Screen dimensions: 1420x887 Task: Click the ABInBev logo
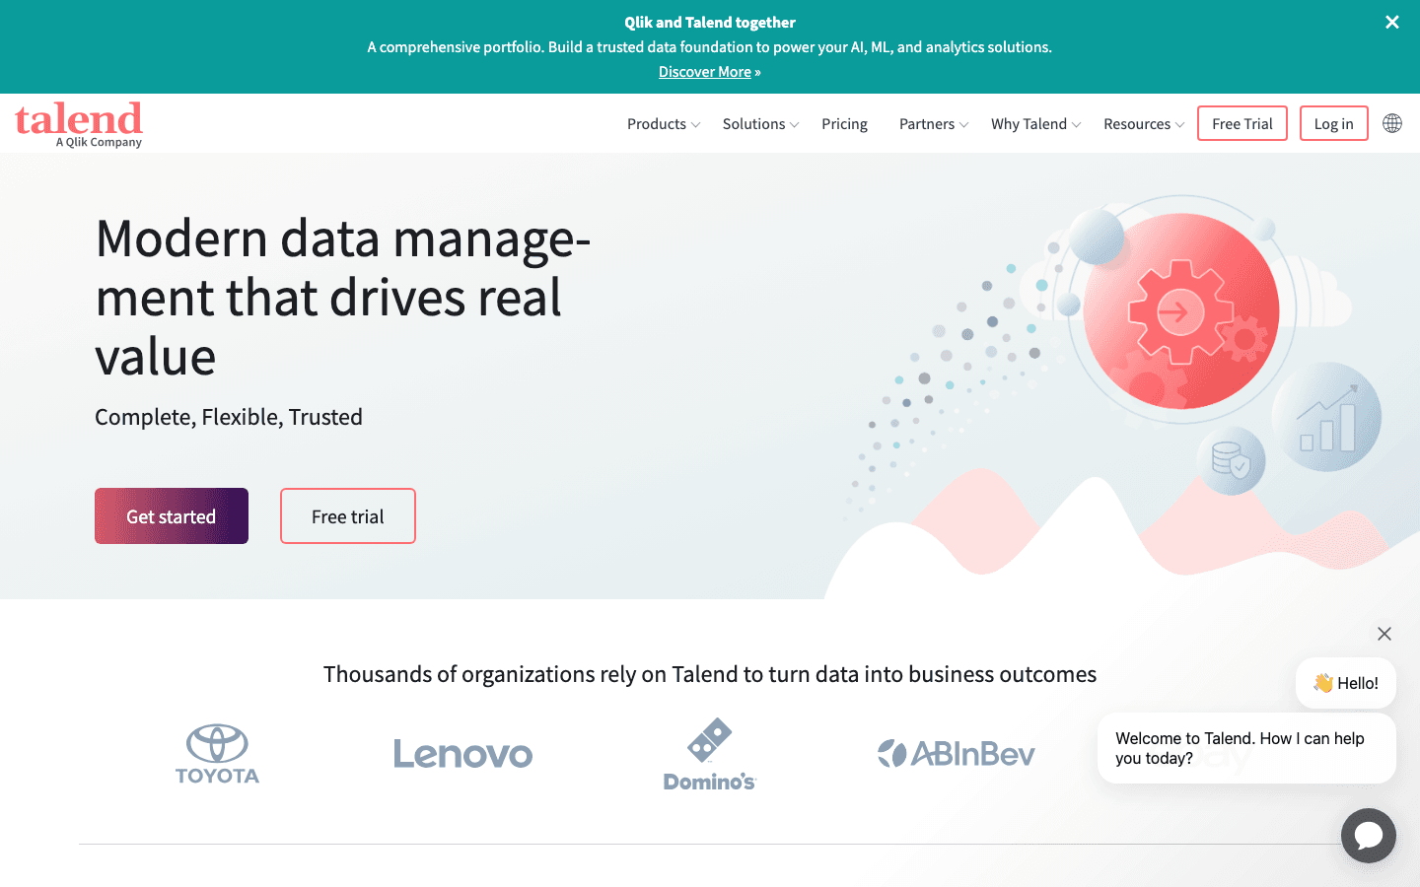(957, 754)
